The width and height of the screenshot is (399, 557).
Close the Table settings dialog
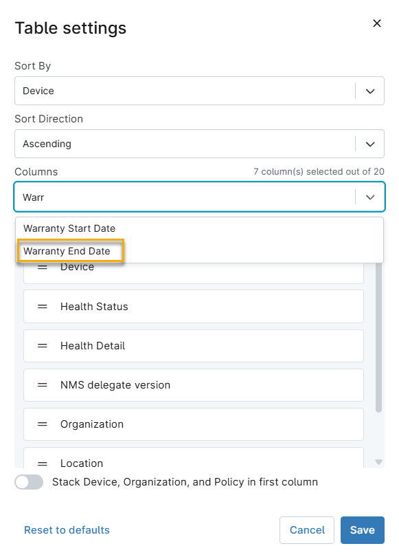(376, 23)
